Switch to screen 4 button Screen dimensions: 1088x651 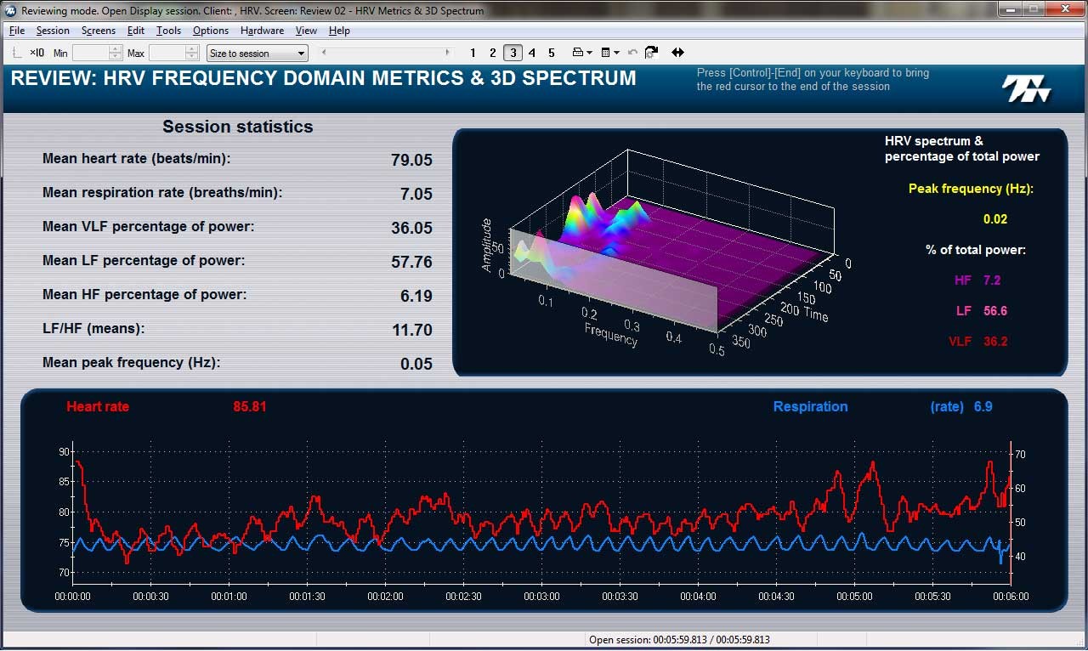click(x=532, y=53)
